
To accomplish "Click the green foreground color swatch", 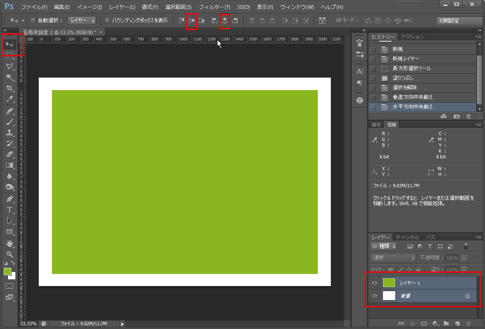I will 7,271.
